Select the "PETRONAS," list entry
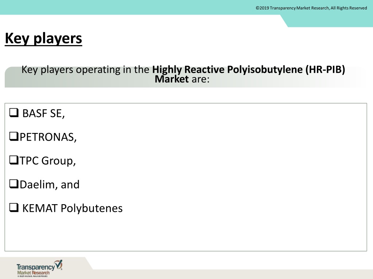The height and width of the screenshot is (279, 373). click(x=48, y=137)
